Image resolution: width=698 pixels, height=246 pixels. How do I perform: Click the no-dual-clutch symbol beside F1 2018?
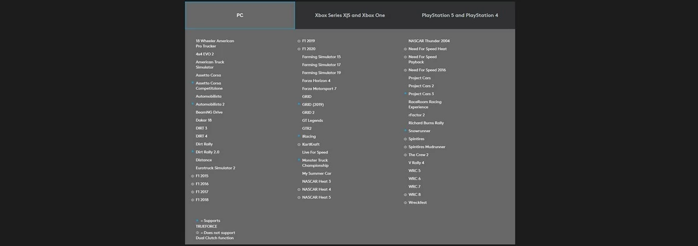pos(193,200)
